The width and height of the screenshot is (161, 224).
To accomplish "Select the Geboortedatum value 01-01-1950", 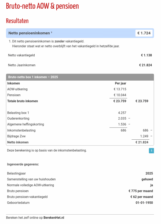I will (146, 202).
